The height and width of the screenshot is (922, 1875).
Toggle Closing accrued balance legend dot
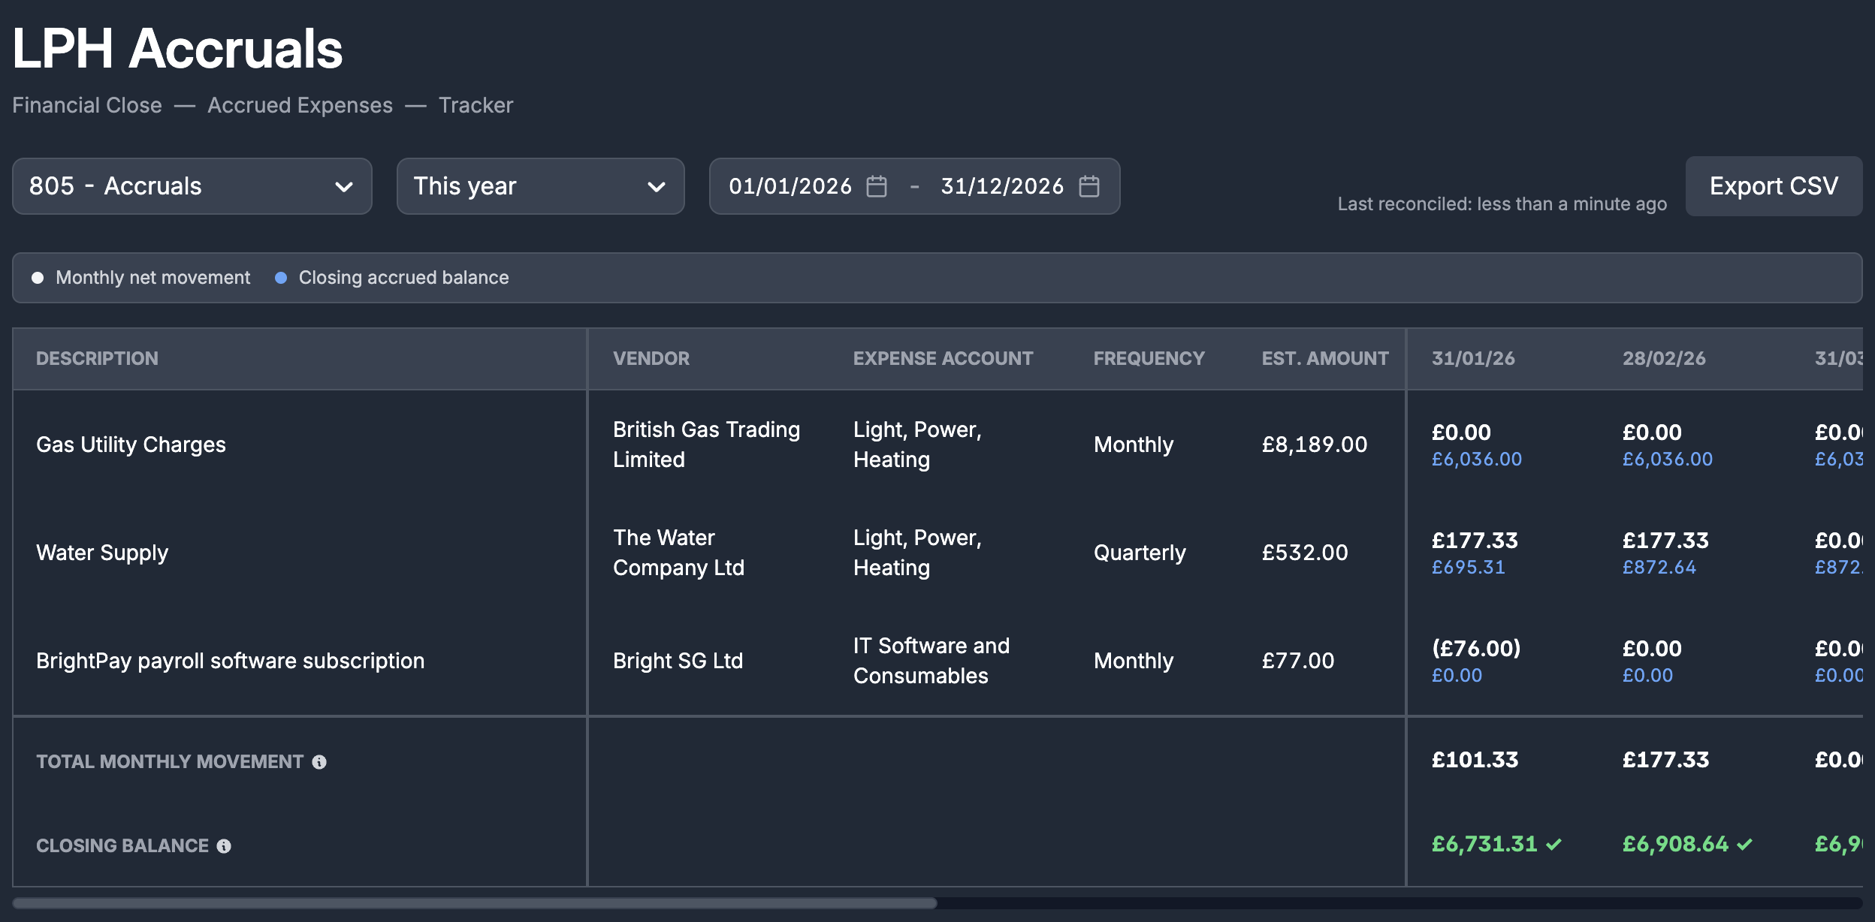281,278
